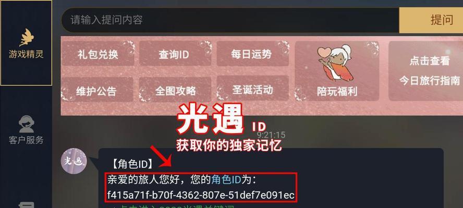The image size is (463, 208).
Task: Focus the 请输入提问内容 input field
Action: click(x=230, y=20)
